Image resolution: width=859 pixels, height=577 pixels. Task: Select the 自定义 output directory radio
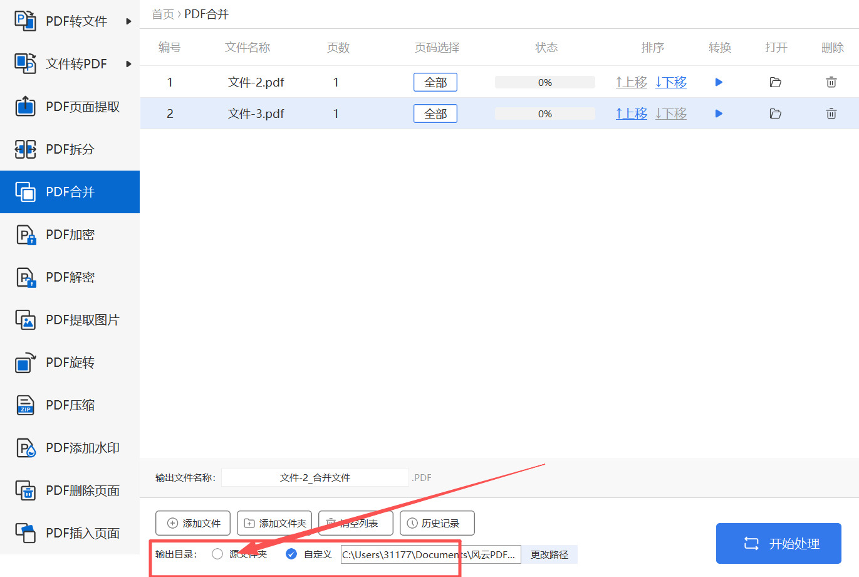pyautogui.click(x=291, y=554)
